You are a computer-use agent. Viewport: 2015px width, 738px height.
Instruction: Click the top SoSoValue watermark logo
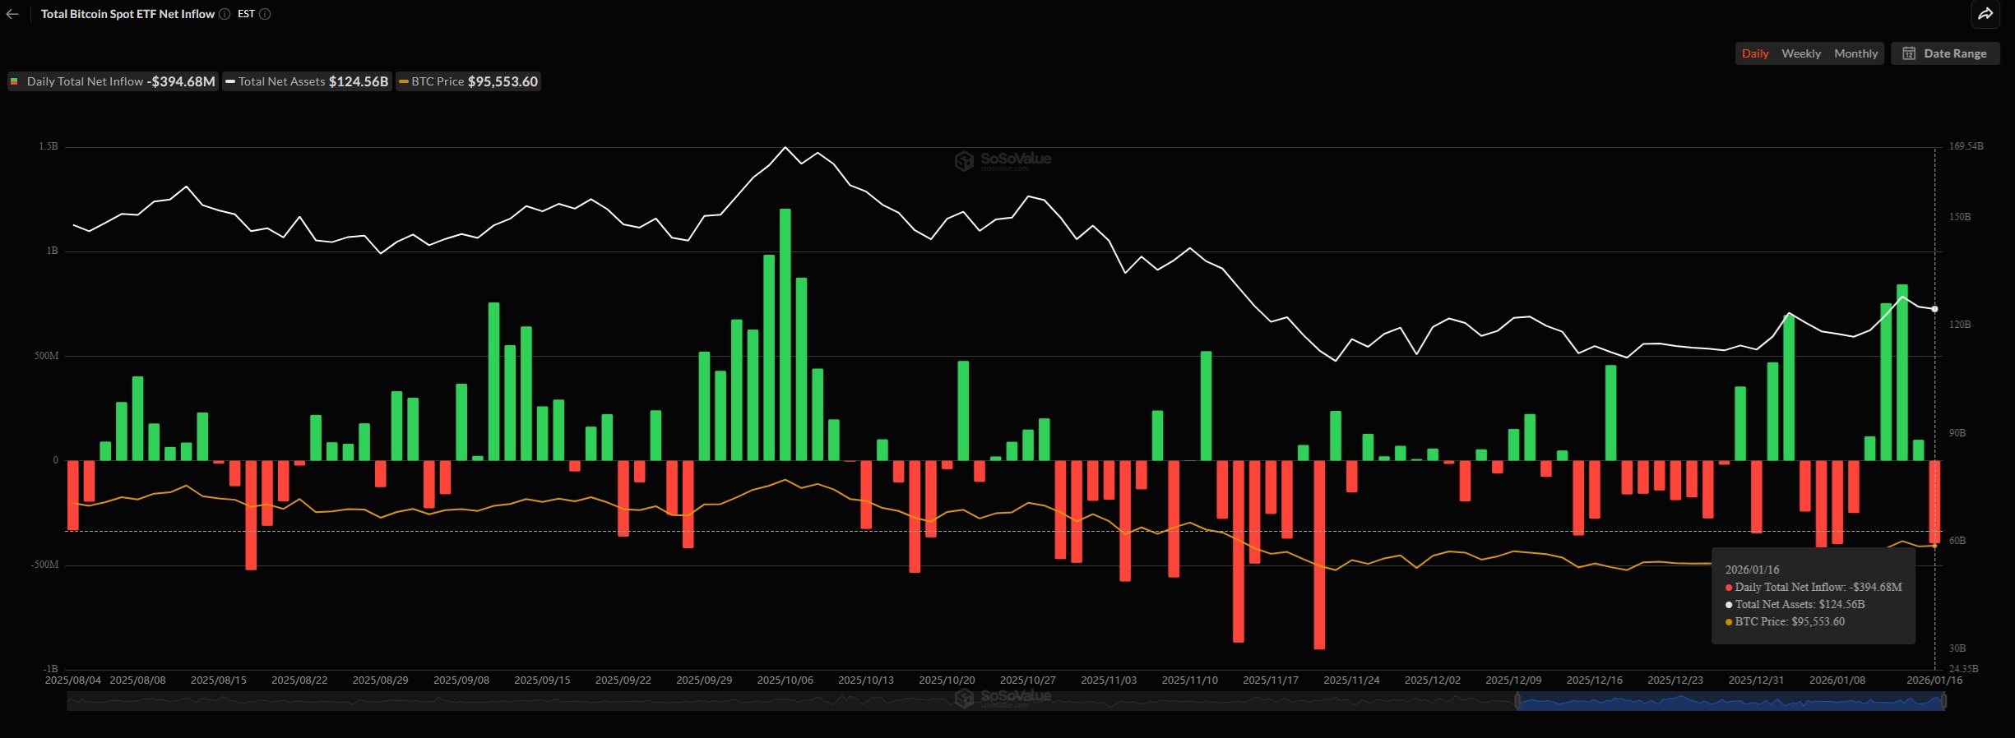click(1003, 160)
